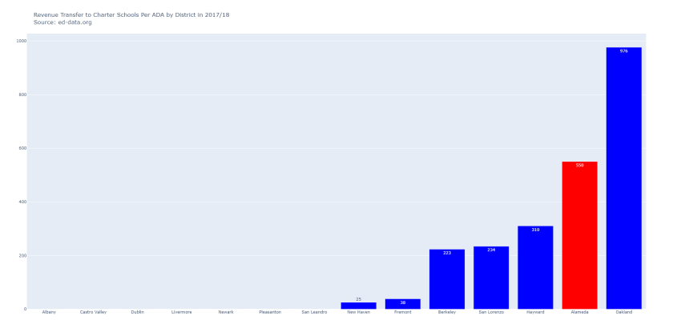Screen dimensions: 673x336
Task: Click the San Leandro axis label
Action: pos(314,312)
